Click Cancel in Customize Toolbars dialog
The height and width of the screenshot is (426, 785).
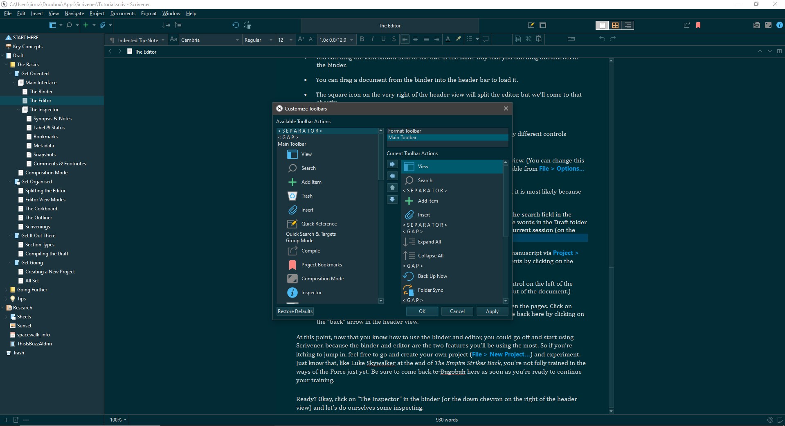pyautogui.click(x=457, y=311)
